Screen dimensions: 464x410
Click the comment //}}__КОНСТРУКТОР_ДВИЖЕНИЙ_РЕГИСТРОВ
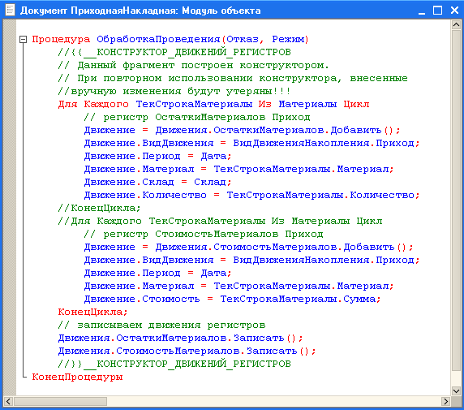(174, 364)
